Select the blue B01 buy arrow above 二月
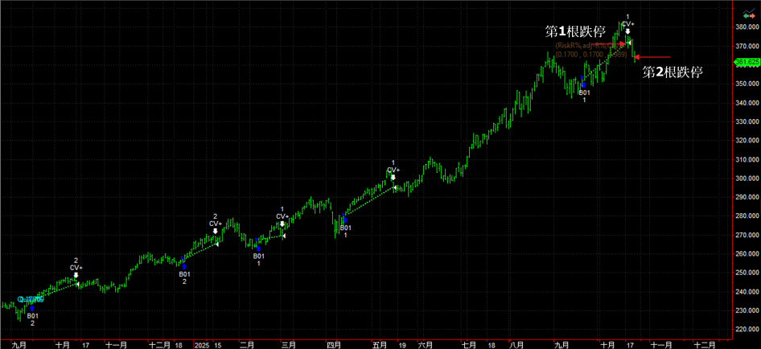The width and height of the screenshot is (761, 349). tap(259, 248)
